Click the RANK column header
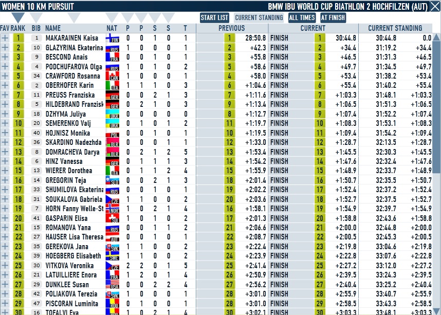The width and height of the screenshot is (441, 315). (x=17, y=28)
